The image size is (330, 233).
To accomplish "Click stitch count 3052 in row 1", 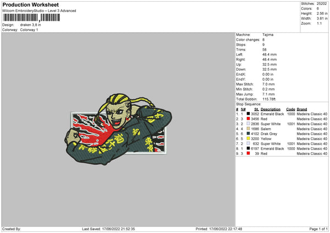I will [x=255, y=114].
